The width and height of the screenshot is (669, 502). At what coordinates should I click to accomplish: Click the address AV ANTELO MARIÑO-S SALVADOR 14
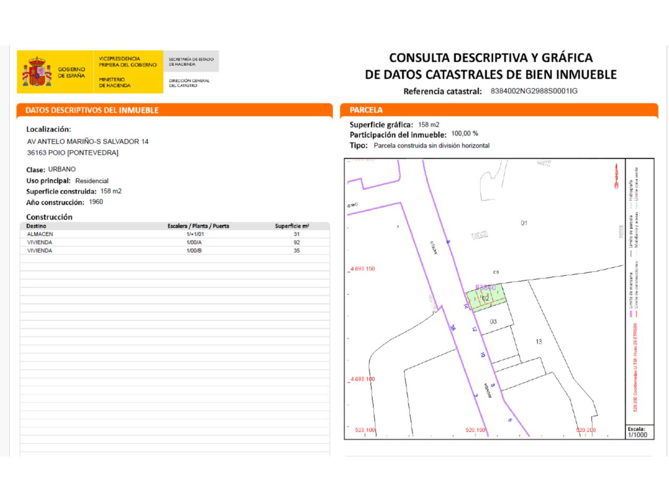point(88,142)
